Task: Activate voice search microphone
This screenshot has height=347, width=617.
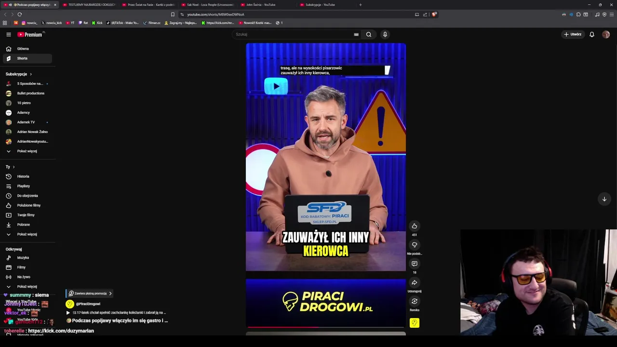Action: 385,34
